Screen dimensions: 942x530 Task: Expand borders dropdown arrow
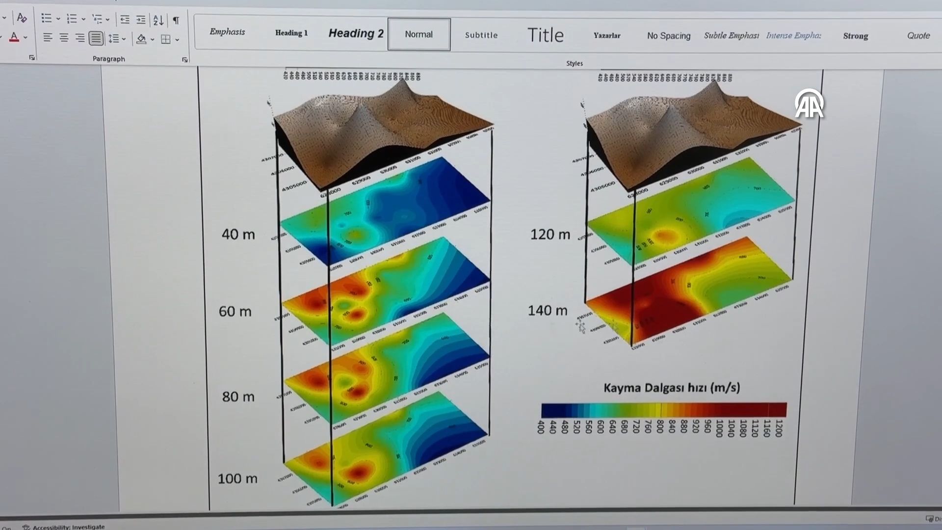(x=177, y=40)
